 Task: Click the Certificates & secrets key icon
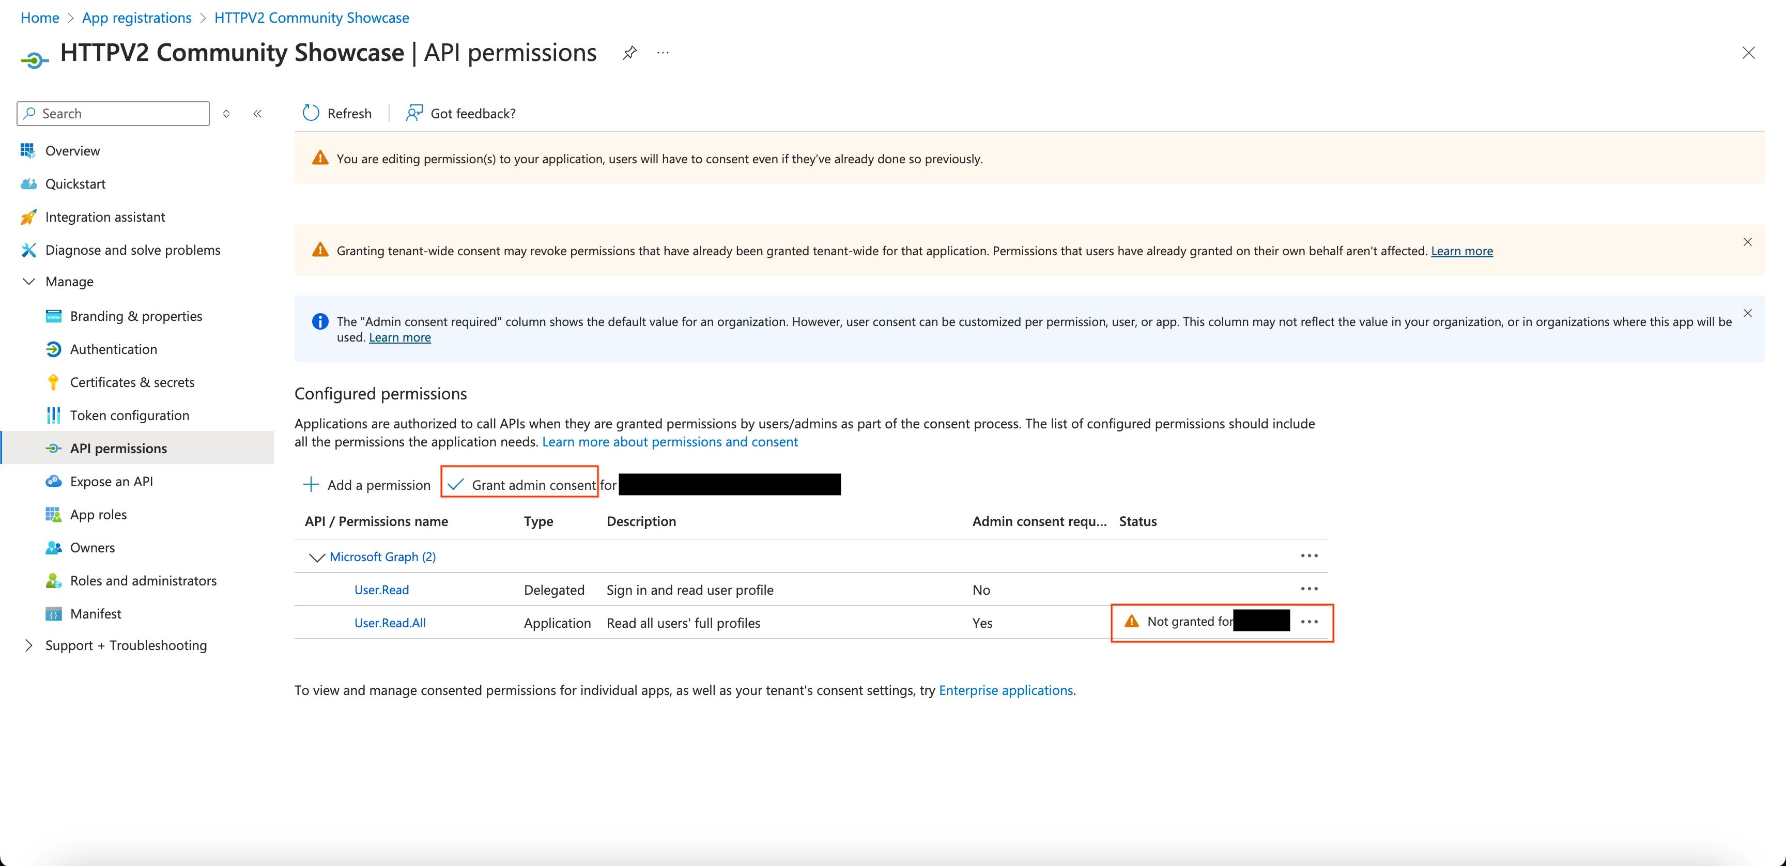coord(53,382)
